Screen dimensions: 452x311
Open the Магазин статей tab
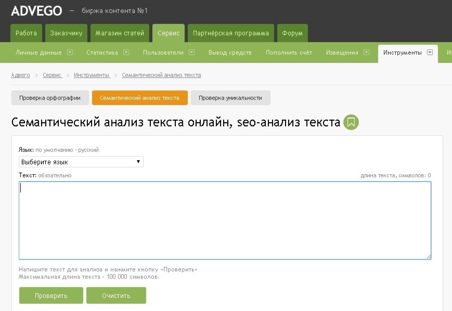tap(120, 33)
